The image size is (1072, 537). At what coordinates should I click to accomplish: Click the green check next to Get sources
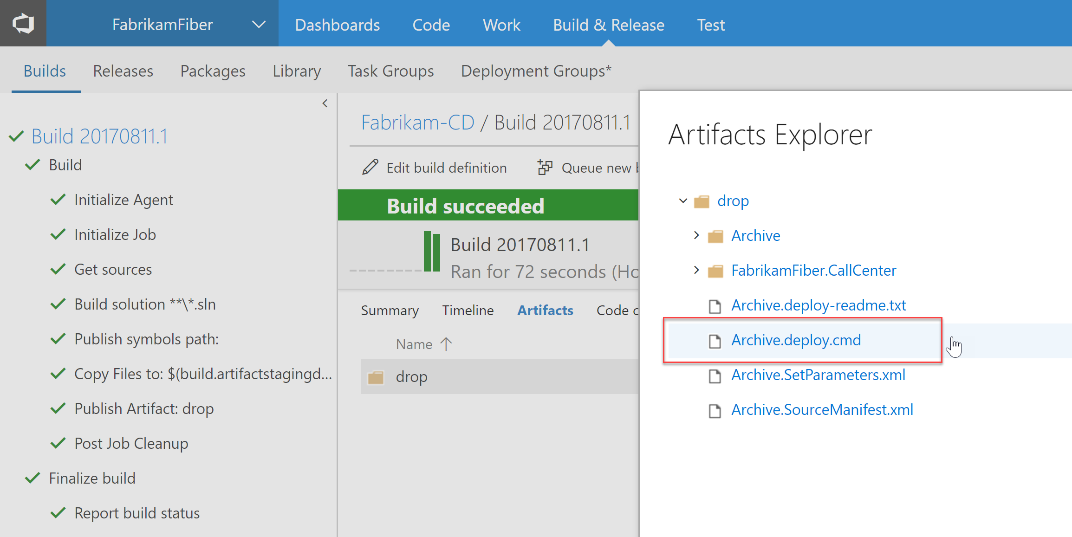click(58, 269)
